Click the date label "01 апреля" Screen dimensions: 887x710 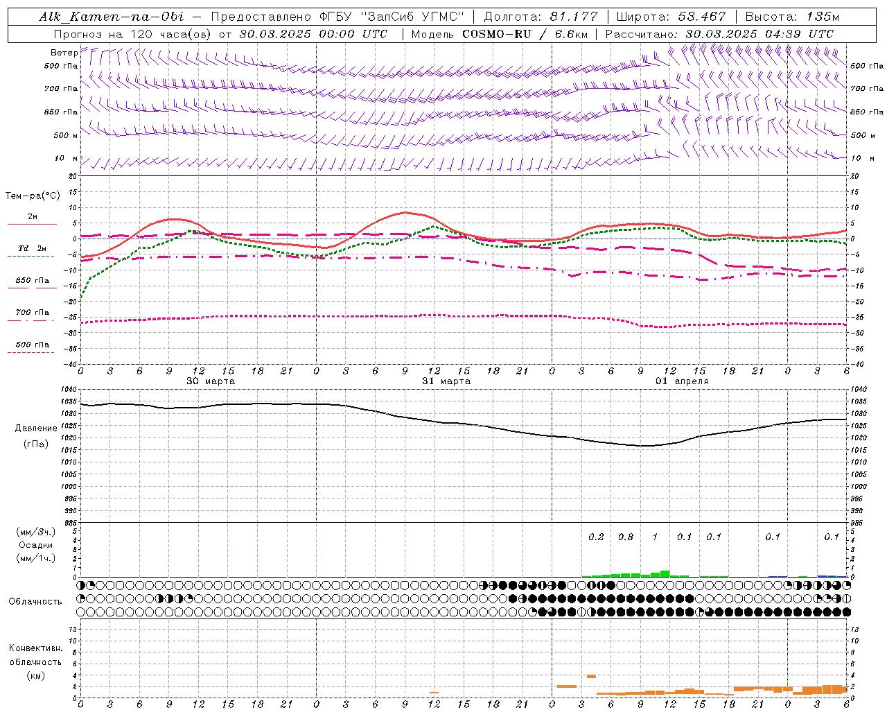coord(682,381)
